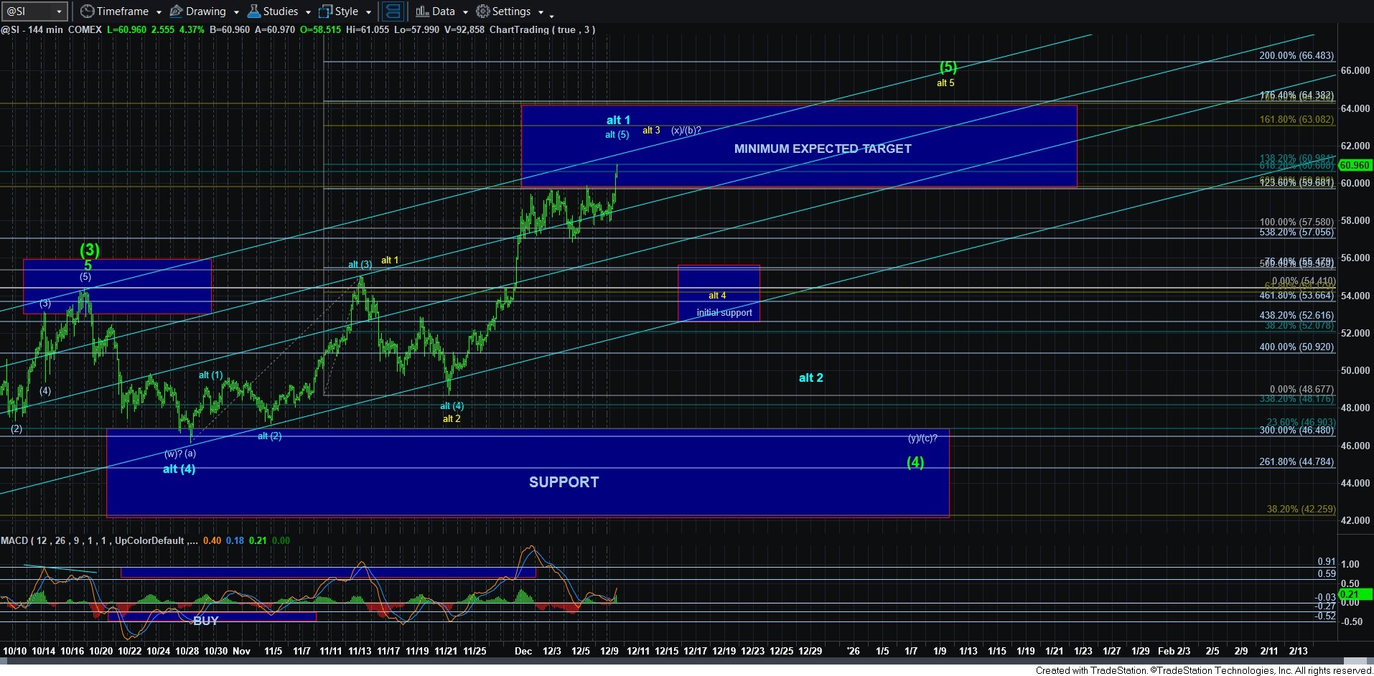This screenshot has height=676, width=1374.
Task: Open the Style menu label
Action: pos(347,11)
